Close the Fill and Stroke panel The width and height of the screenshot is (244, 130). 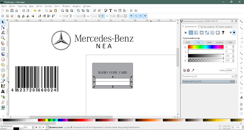coord(236,21)
